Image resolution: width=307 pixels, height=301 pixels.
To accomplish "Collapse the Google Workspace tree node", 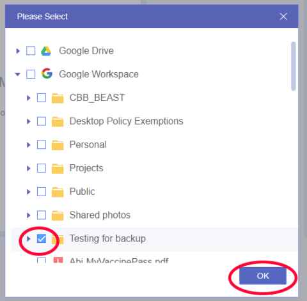I will pos(18,74).
